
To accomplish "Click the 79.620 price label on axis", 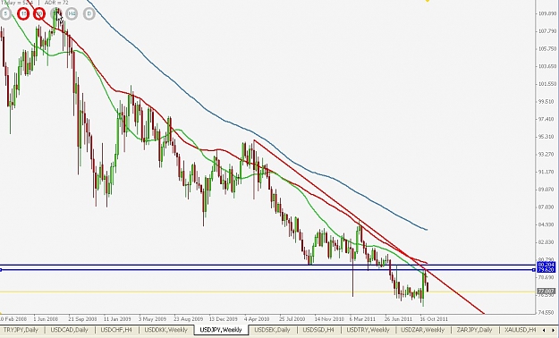I will tap(546, 270).
